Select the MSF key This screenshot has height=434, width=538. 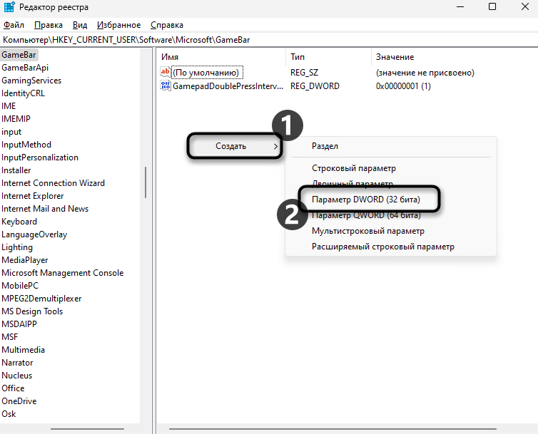coord(9,337)
